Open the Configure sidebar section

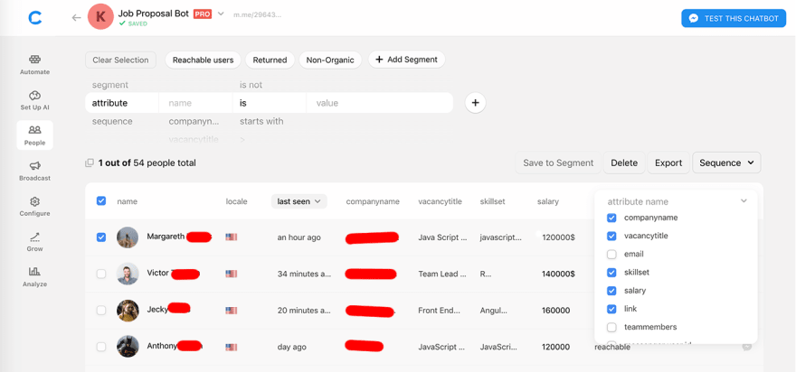34,206
